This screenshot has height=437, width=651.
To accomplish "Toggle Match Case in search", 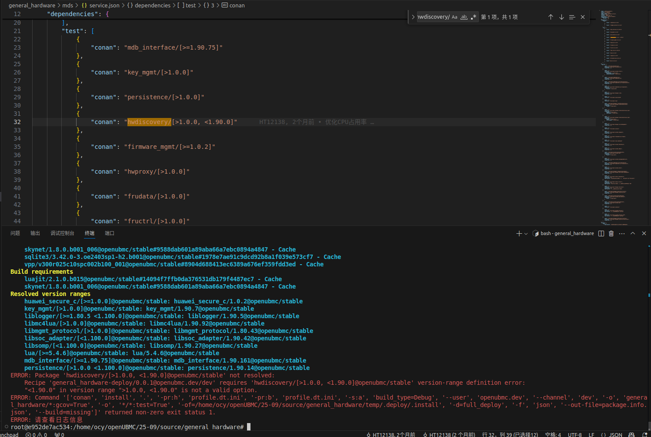I will pos(454,17).
